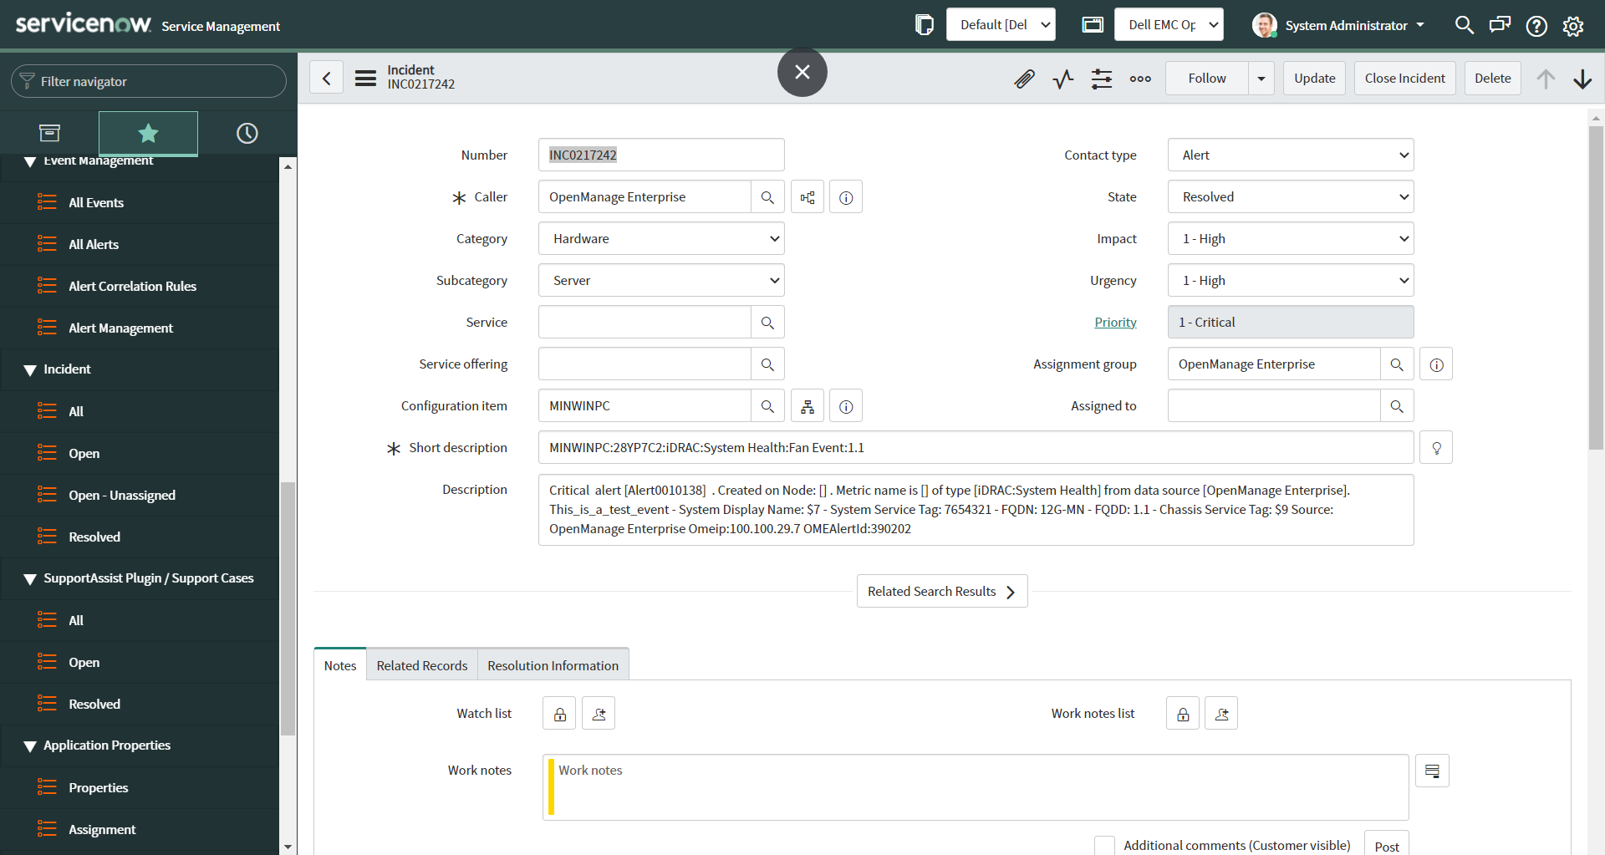Add me to the Watch list

point(598,713)
